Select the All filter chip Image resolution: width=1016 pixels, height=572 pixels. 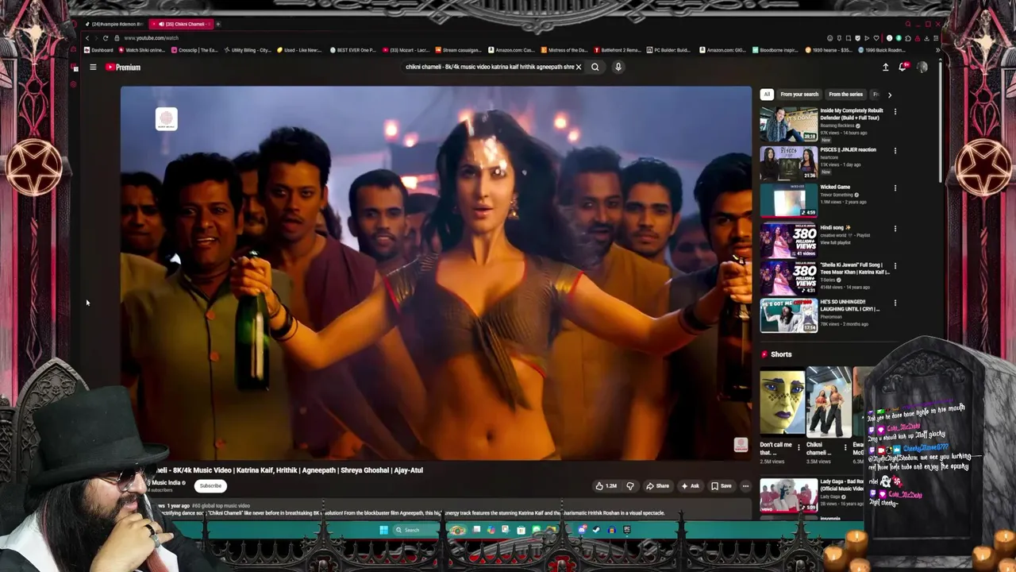click(767, 94)
